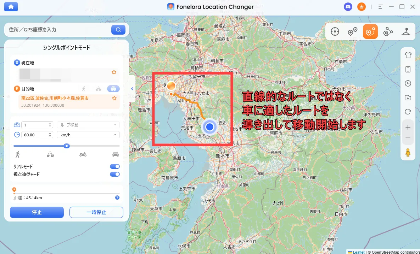Open the hamburger menu in title bar

point(380,7)
